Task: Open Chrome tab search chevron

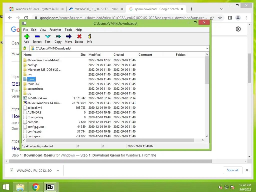Action: [x=221, y=9]
